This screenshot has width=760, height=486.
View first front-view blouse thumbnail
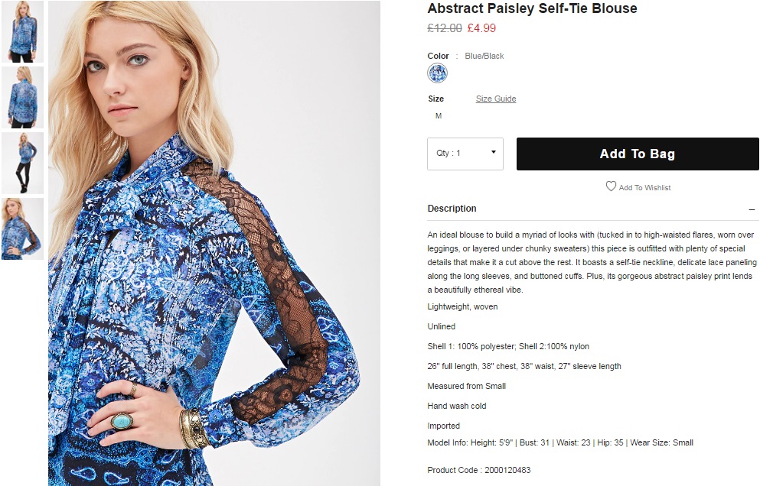[x=22, y=32]
